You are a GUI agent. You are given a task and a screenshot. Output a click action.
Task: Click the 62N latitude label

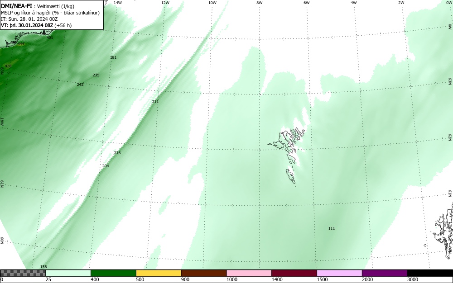pyautogui.click(x=450, y=137)
